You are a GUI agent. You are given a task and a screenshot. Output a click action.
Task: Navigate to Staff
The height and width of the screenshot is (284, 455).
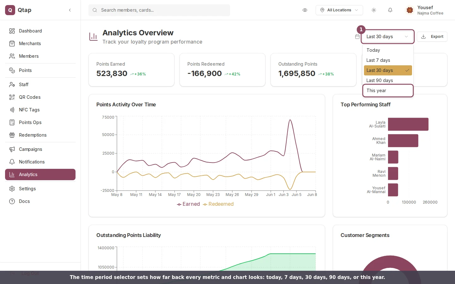(40, 85)
